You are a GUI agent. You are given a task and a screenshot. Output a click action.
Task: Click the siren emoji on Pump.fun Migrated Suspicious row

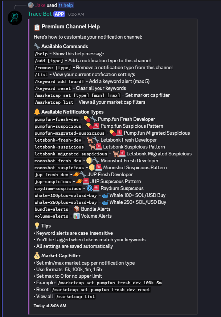[119, 133]
